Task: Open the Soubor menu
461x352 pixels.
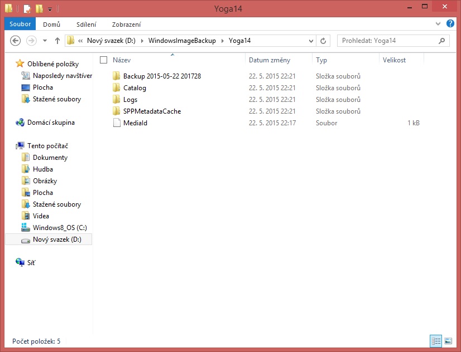Action: pos(20,25)
